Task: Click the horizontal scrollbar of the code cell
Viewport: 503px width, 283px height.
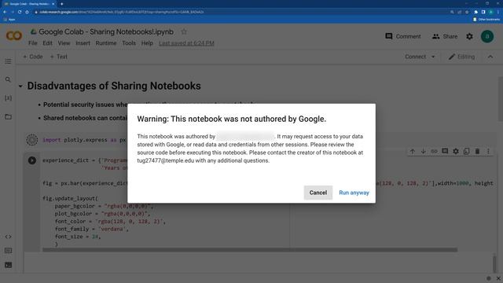Action: (x=250, y=250)
